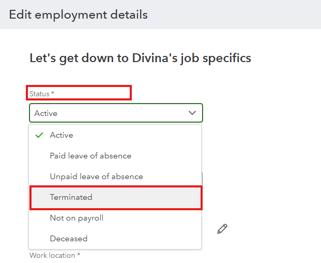Pick Unpaid leave of absence status
This screenshot has width=321, height=263.
click(96, 177)
